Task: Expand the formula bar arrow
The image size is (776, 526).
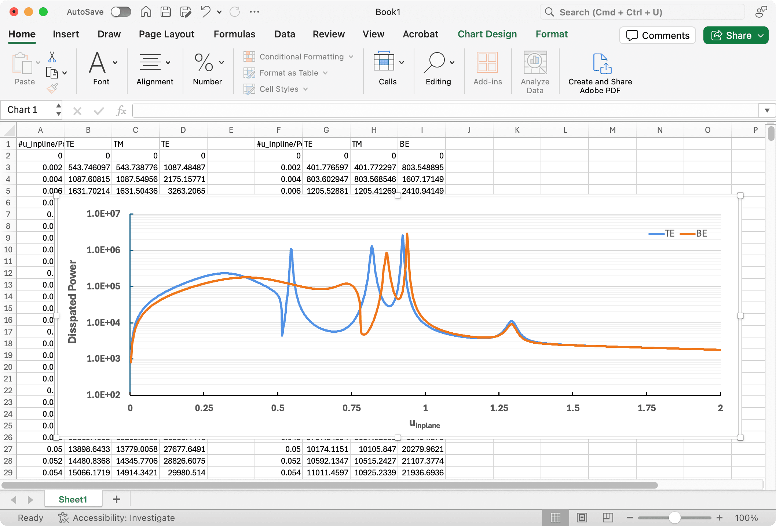Action: tap(767, 110)
